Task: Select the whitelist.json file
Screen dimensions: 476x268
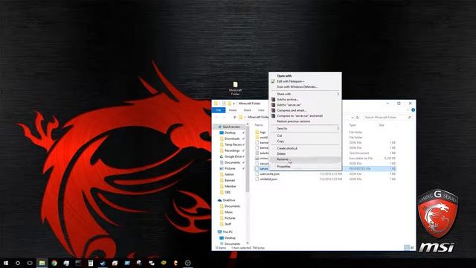Action: tap(266, 179)
